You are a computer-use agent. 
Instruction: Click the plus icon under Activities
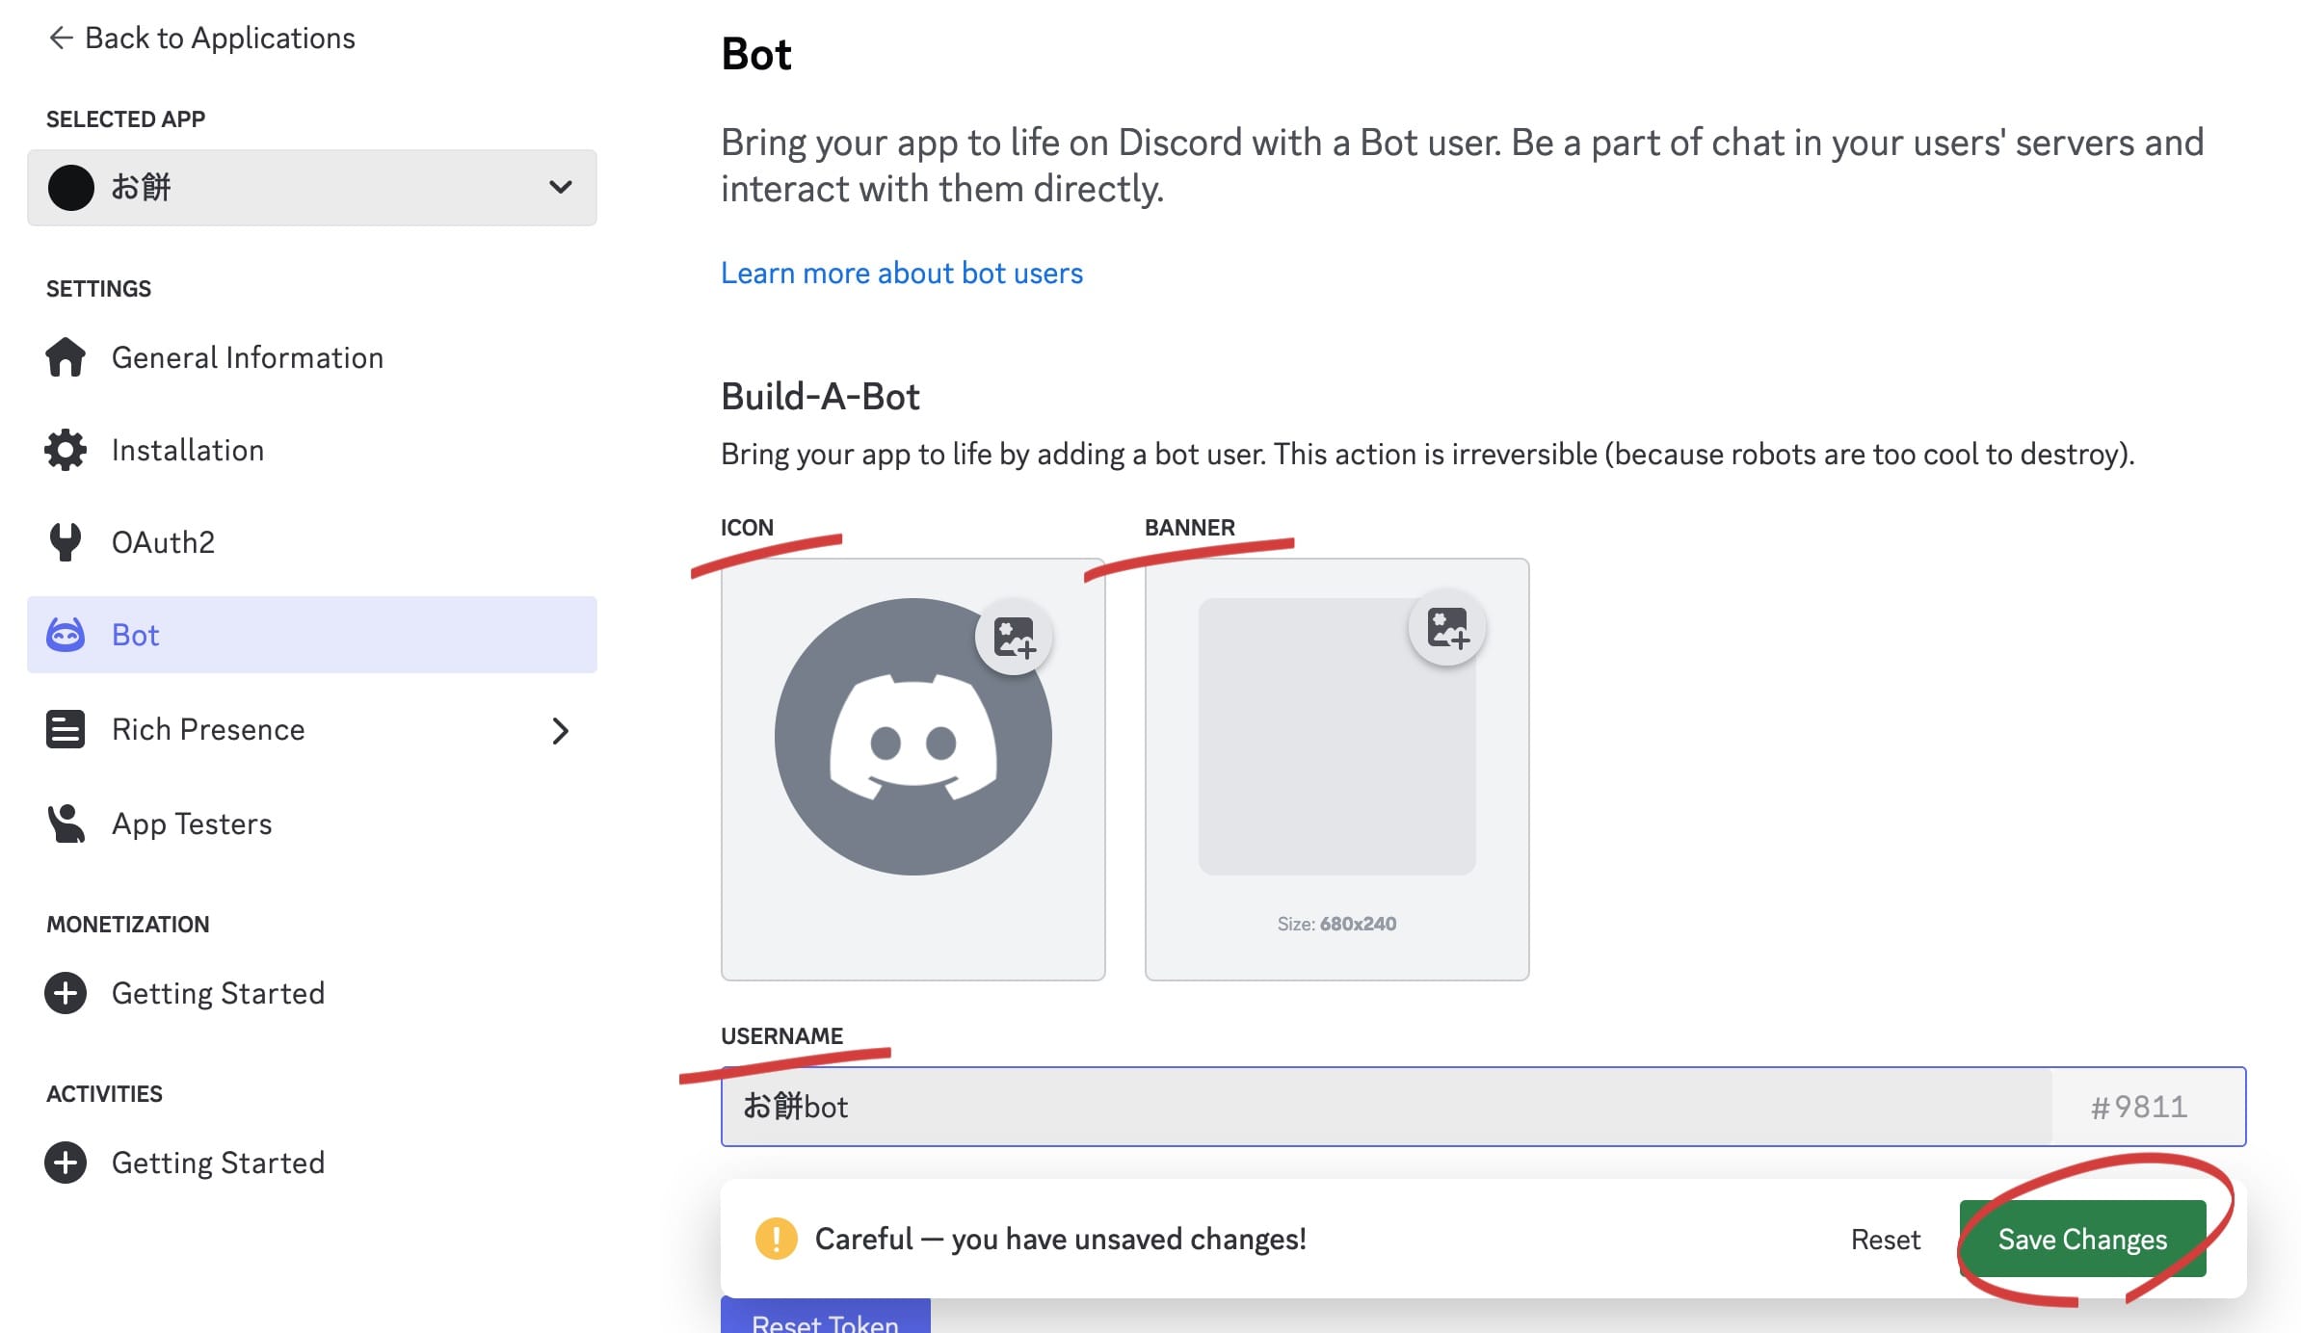66,1163
